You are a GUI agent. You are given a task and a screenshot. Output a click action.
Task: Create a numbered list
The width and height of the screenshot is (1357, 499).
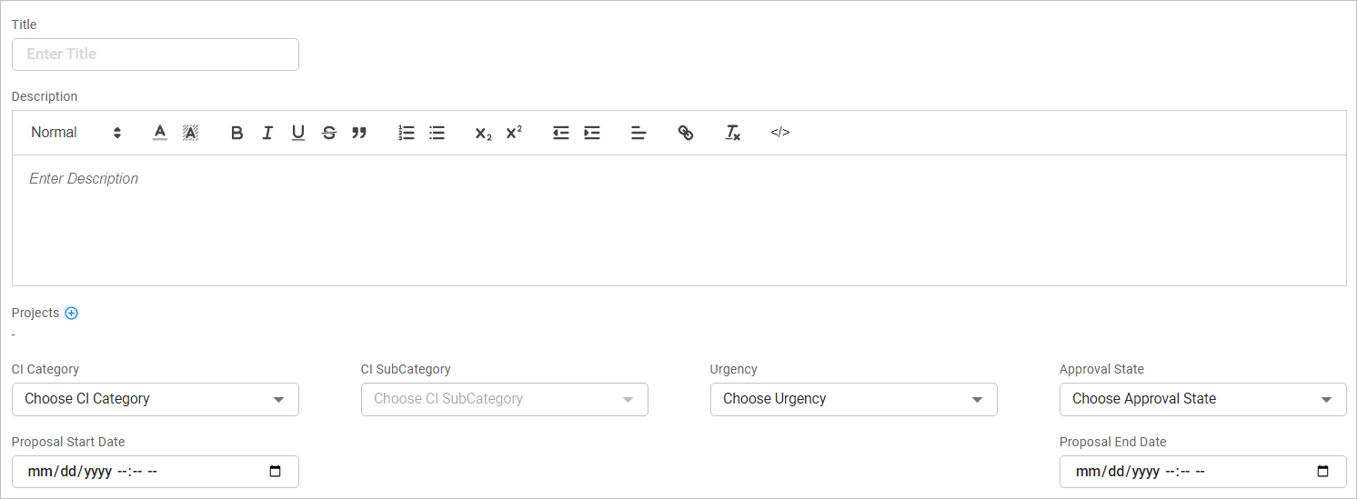pos(407,133)
